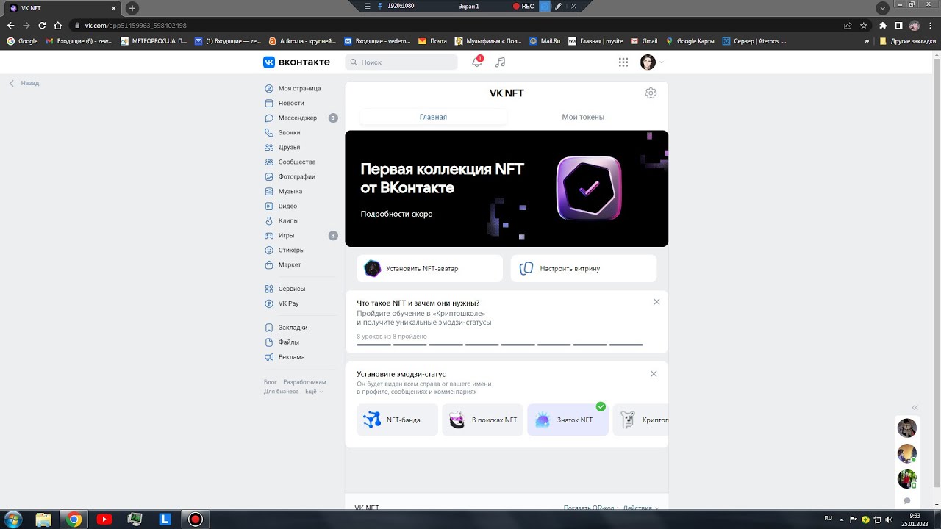Open the Chrome side panel icon
941x529 pixels.
898,26
